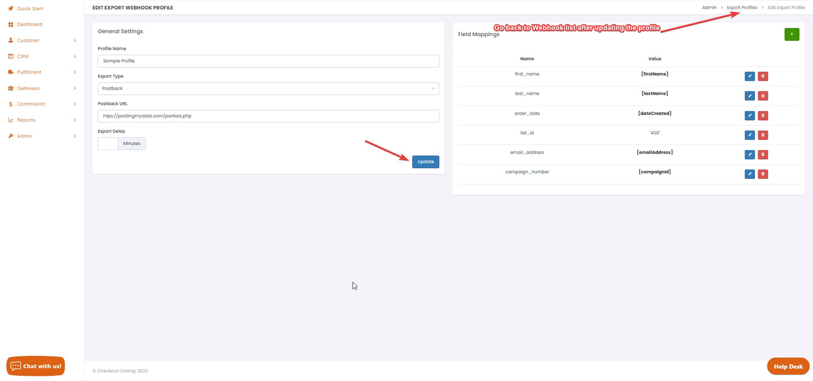Image resolution: width=813 pixels, height=381 pixels.
Task: Edit the campaign_number field mapping
Action: (x=749, y=174)
